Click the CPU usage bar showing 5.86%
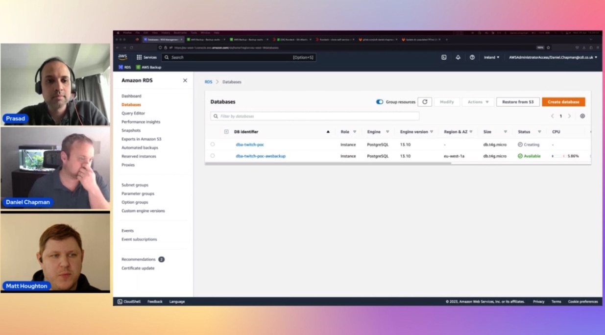This screenshot has width=605, height=335. click(x=558, y=156)
